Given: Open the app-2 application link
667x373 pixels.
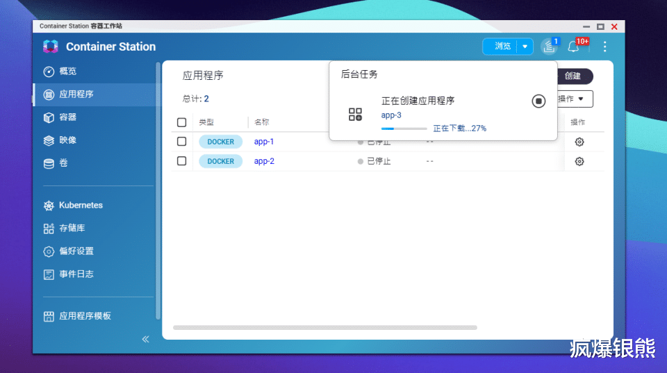Looking at the screenshot, I should click(264, 161).
